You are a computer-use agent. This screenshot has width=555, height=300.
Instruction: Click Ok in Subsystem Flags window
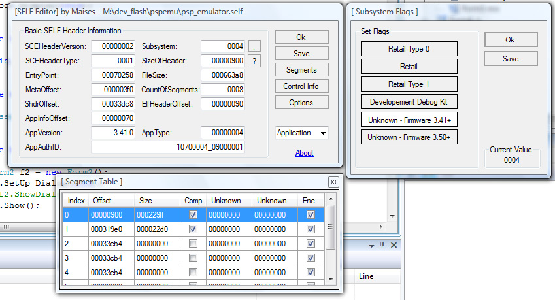(511, 40)
